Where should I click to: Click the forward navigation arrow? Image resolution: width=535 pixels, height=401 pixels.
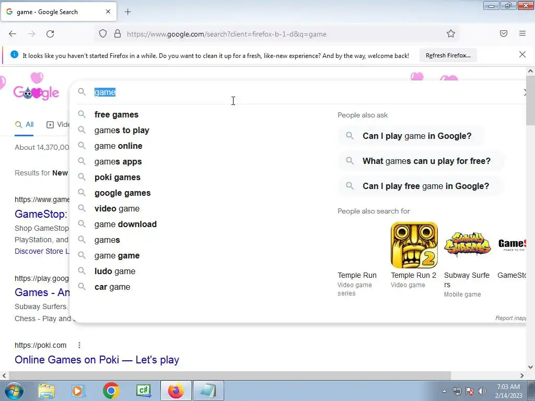click(x=31, y=34)
